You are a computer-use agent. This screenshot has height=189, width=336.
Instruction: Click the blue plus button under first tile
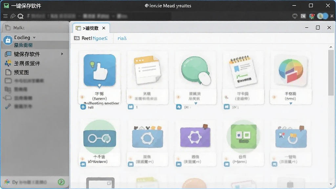click(x=83, y=107)
